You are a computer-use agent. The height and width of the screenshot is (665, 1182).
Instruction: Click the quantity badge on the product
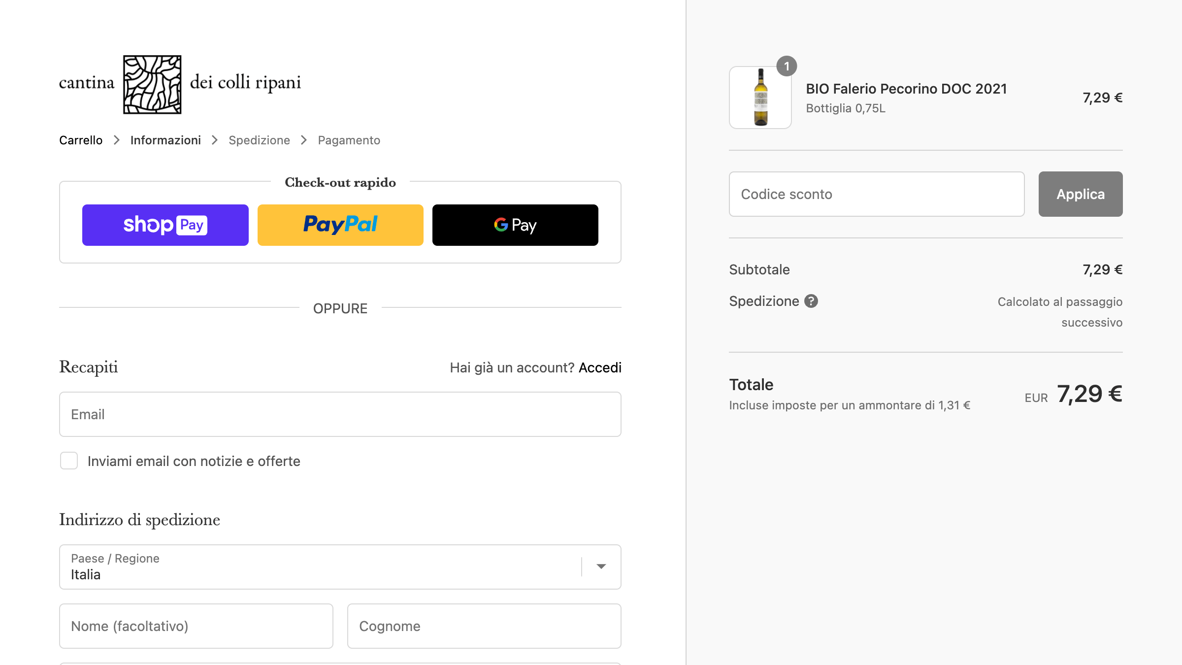click(787, 66)
